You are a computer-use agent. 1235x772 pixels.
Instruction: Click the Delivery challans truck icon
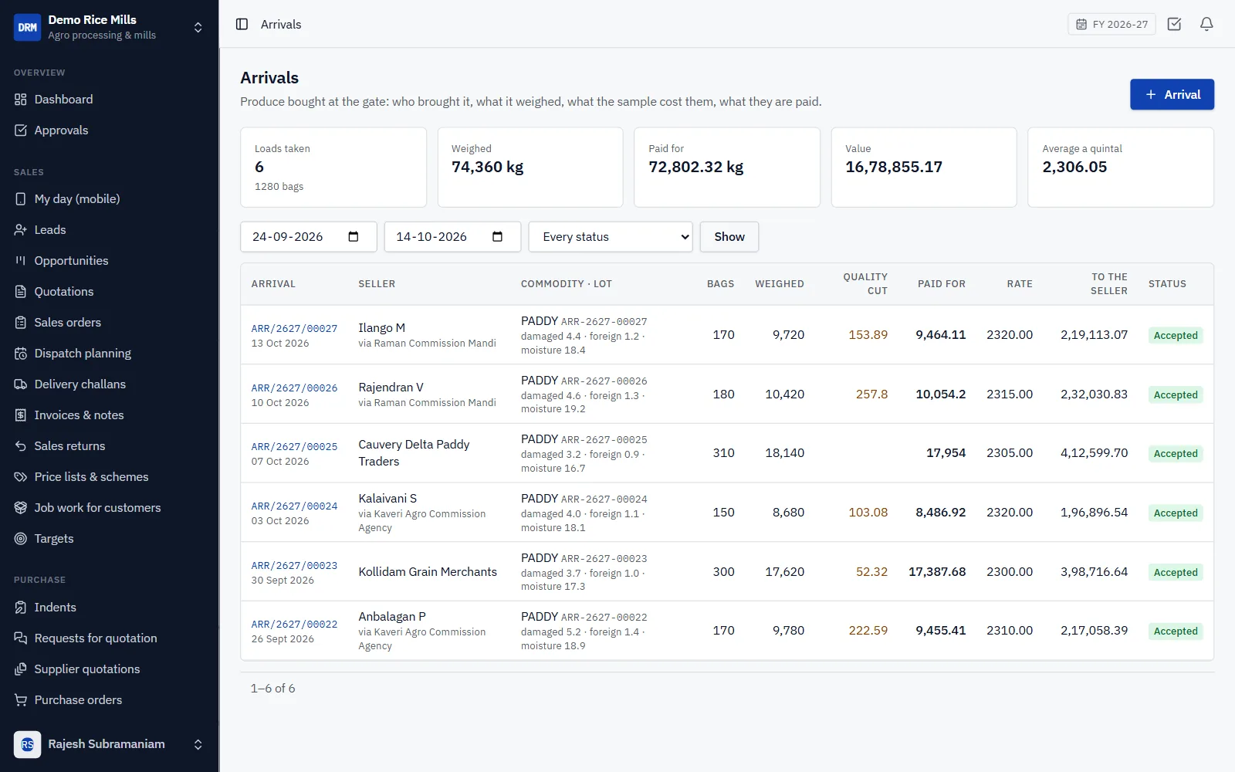coord(21,384)
